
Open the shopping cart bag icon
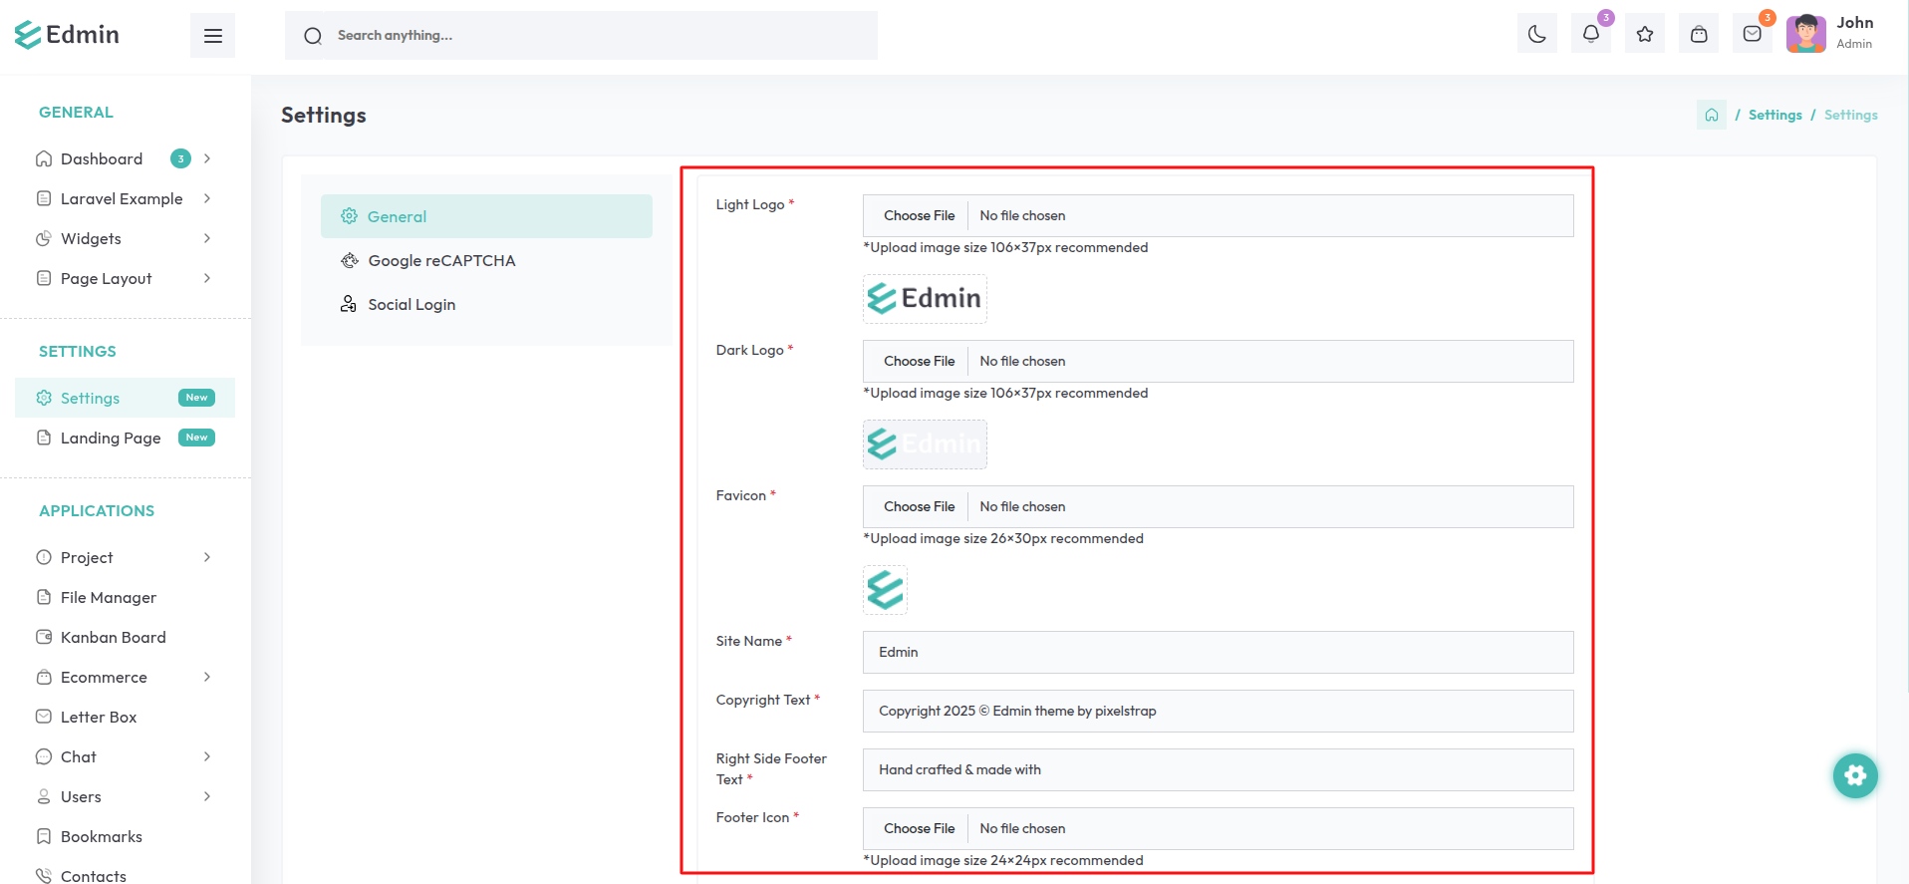point(1698,35)
